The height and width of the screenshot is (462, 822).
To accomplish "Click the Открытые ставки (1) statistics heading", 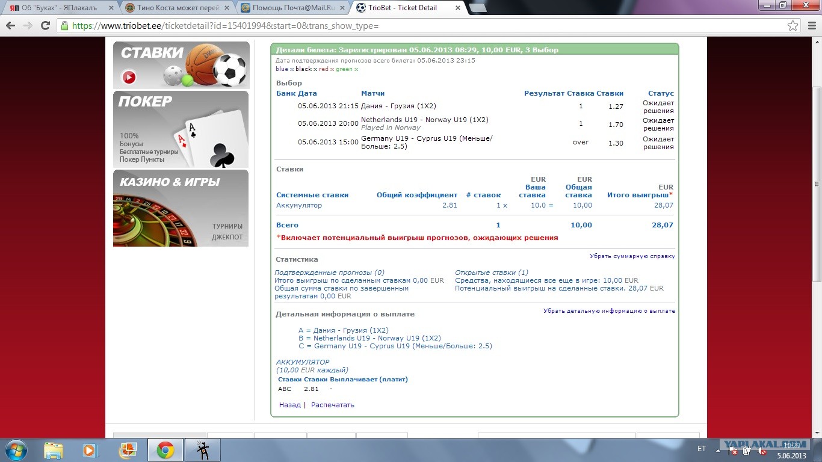I will 492,273.
